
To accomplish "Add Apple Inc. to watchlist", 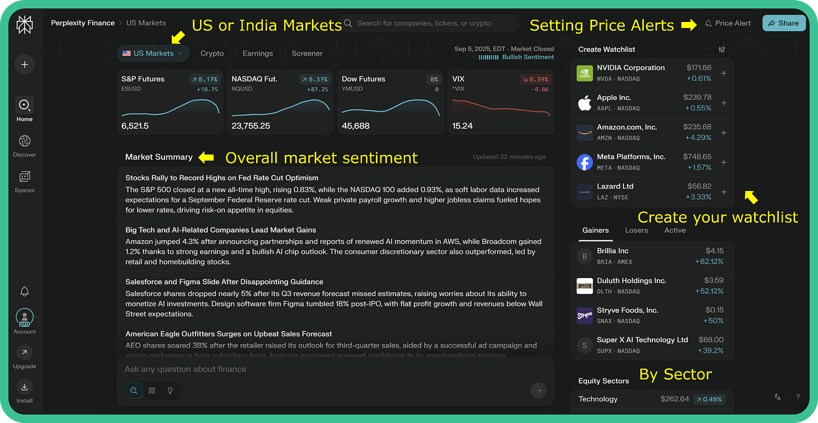I will tap(724, 103).
